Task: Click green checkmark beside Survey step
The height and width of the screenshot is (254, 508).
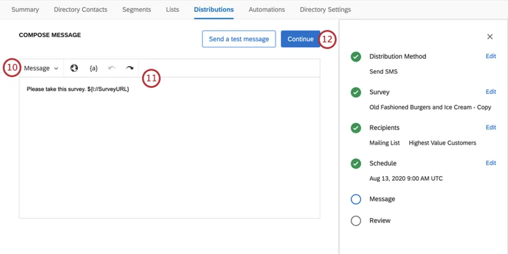Action: click(x=355, y=92)
